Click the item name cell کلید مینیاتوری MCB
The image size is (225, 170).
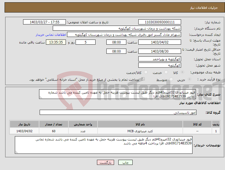coord(140,131)
